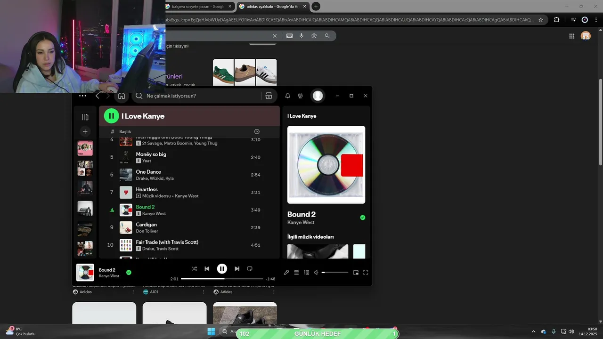603x339 pixels.
Task: Click the Yeezus album cover in side panel
Action: (326, 165)
